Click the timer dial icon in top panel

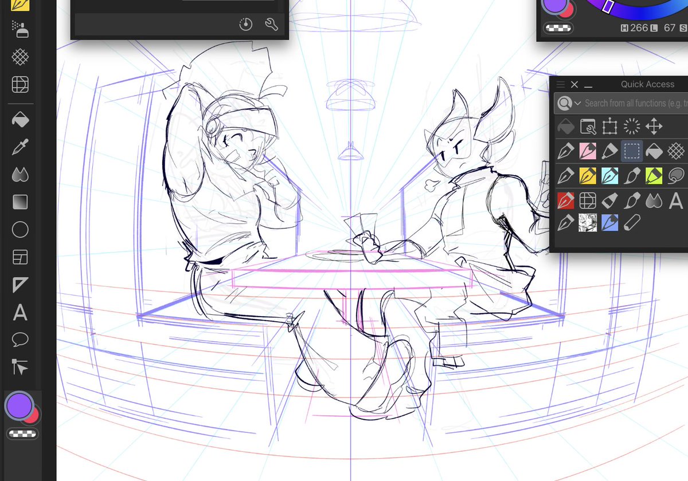(x=246, y=25)
